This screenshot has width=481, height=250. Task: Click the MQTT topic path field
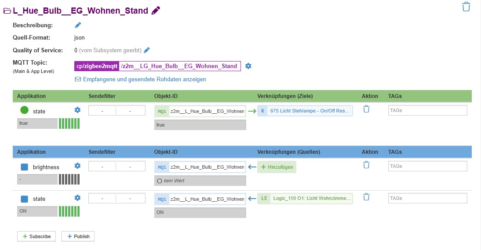[179, 66]
